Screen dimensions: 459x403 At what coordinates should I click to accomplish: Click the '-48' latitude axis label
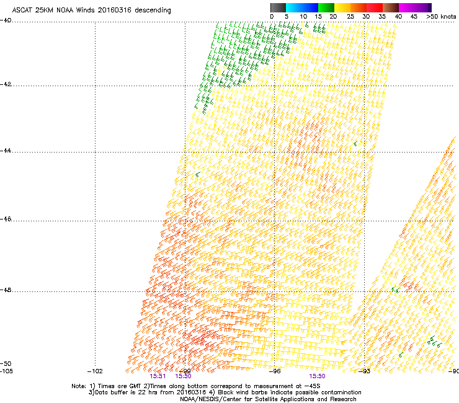(6, 290)
